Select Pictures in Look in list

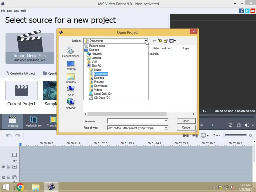99,82
